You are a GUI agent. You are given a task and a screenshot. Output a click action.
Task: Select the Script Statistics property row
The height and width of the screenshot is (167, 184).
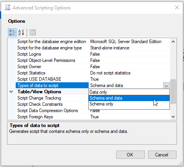93,73
